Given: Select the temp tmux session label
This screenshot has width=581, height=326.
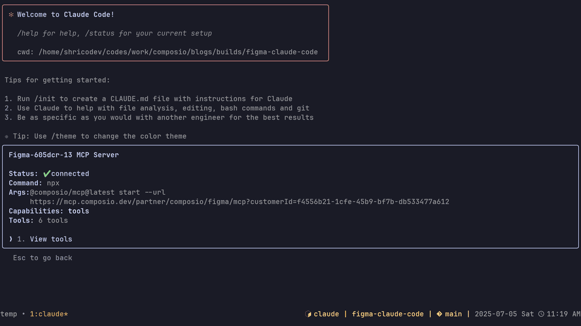Looking at the screenshot, I should coord(9,314).
